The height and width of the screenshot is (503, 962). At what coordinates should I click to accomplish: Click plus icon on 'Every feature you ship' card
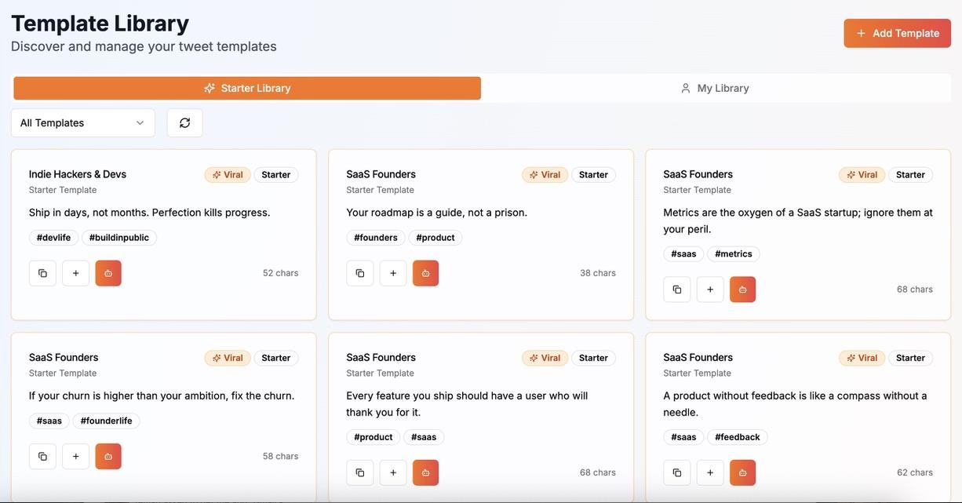(393, 472)
